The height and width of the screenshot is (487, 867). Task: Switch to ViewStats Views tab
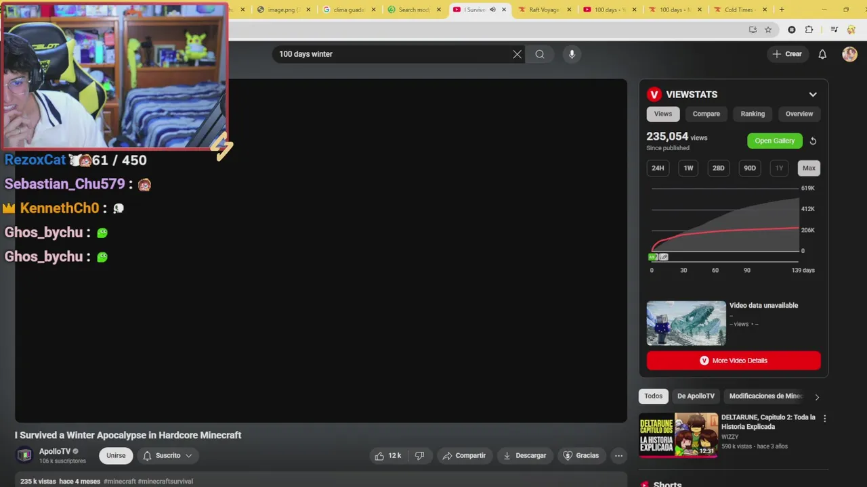663,114
